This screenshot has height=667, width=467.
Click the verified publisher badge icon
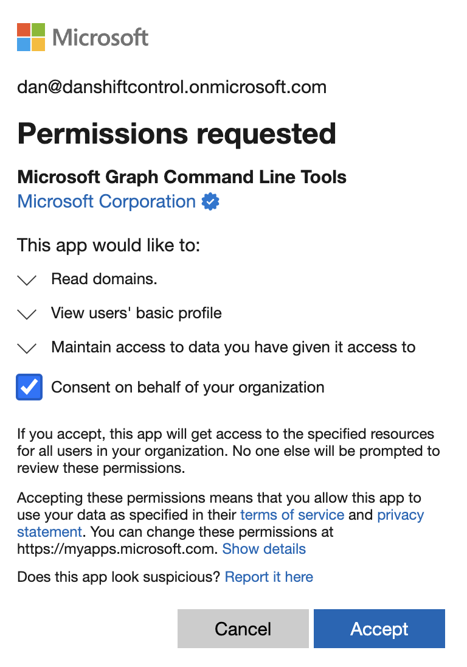click(209, 201)
